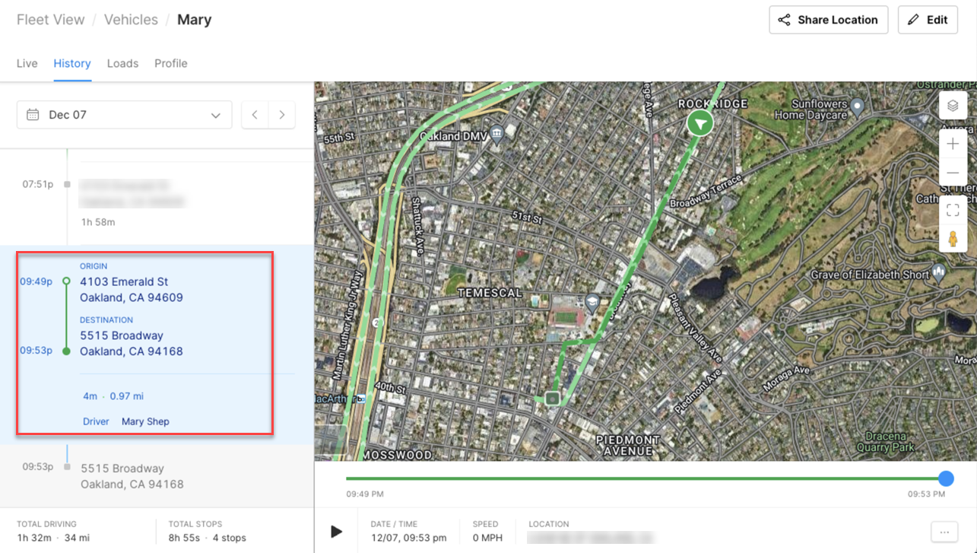Click the blue timeline slider handle
The height and width of the screenshot is (553, 977).
pos(946,478)
